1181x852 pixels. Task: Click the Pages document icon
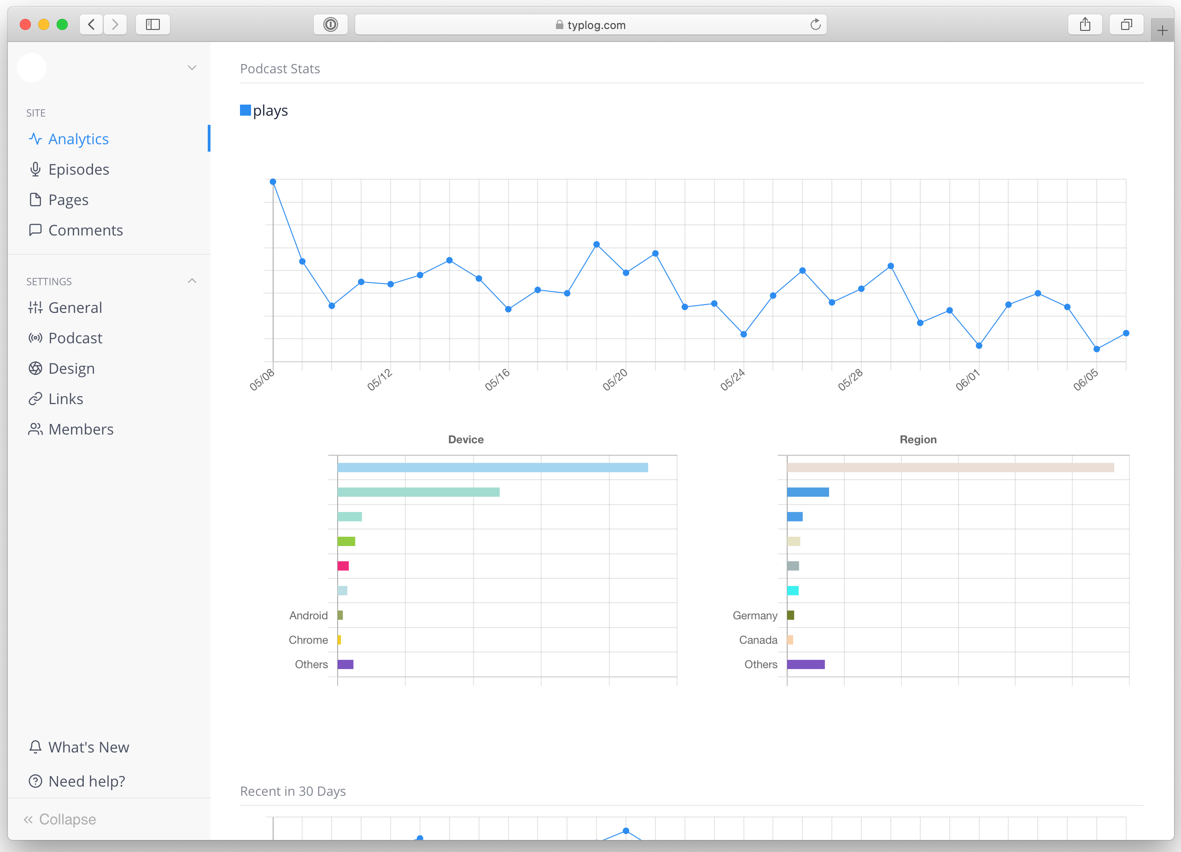click(35, 200)
